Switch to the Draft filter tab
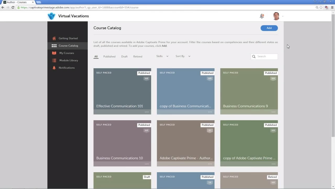The image size is (335, 189). pos(124,56)
